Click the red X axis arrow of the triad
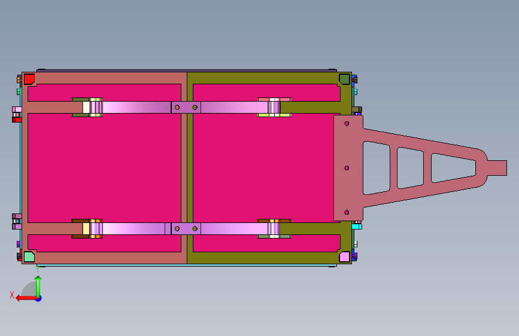This screenshot has height=336, width=519. coord(26,298)
